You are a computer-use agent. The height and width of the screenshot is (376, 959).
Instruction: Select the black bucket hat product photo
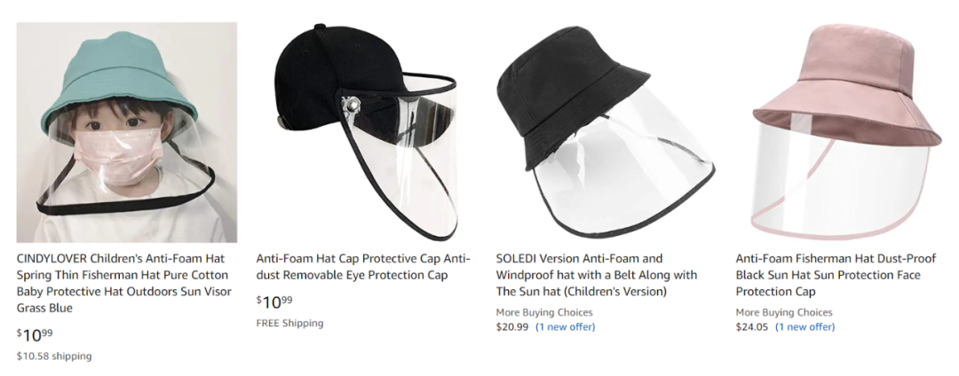[604, 133]
